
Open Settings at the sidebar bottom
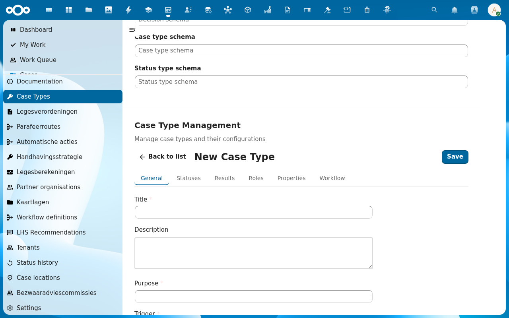click(63, 308)
